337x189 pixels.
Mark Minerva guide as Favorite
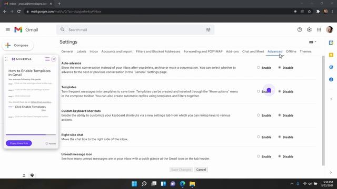(51, 143)
